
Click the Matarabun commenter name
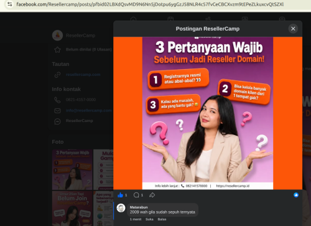coord(139,207)
